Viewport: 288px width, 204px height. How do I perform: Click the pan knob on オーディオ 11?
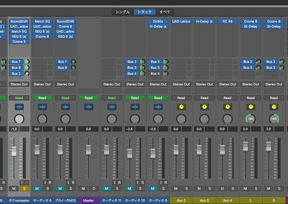[x=112, y=119]
